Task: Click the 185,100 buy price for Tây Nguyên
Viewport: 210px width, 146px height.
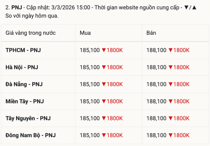Action: coord(90,118)
